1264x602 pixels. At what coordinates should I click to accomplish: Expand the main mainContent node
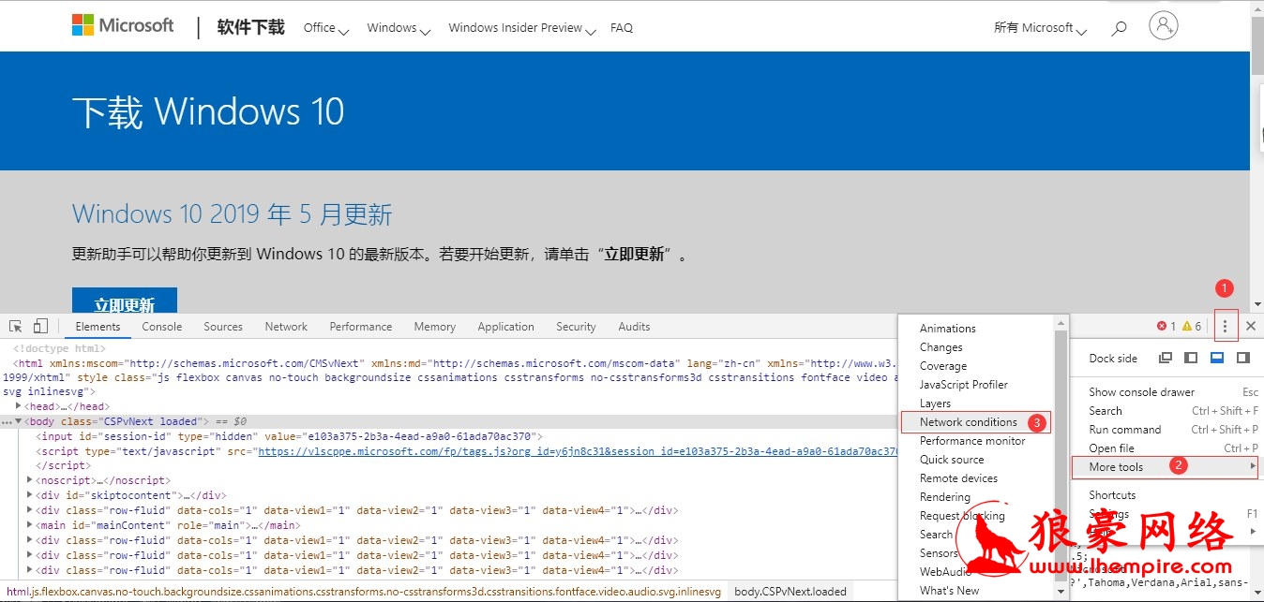click(31, 526)
